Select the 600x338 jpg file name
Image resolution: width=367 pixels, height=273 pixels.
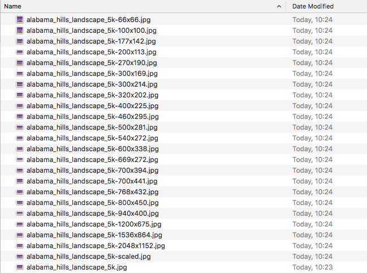(x=92, y=149)
